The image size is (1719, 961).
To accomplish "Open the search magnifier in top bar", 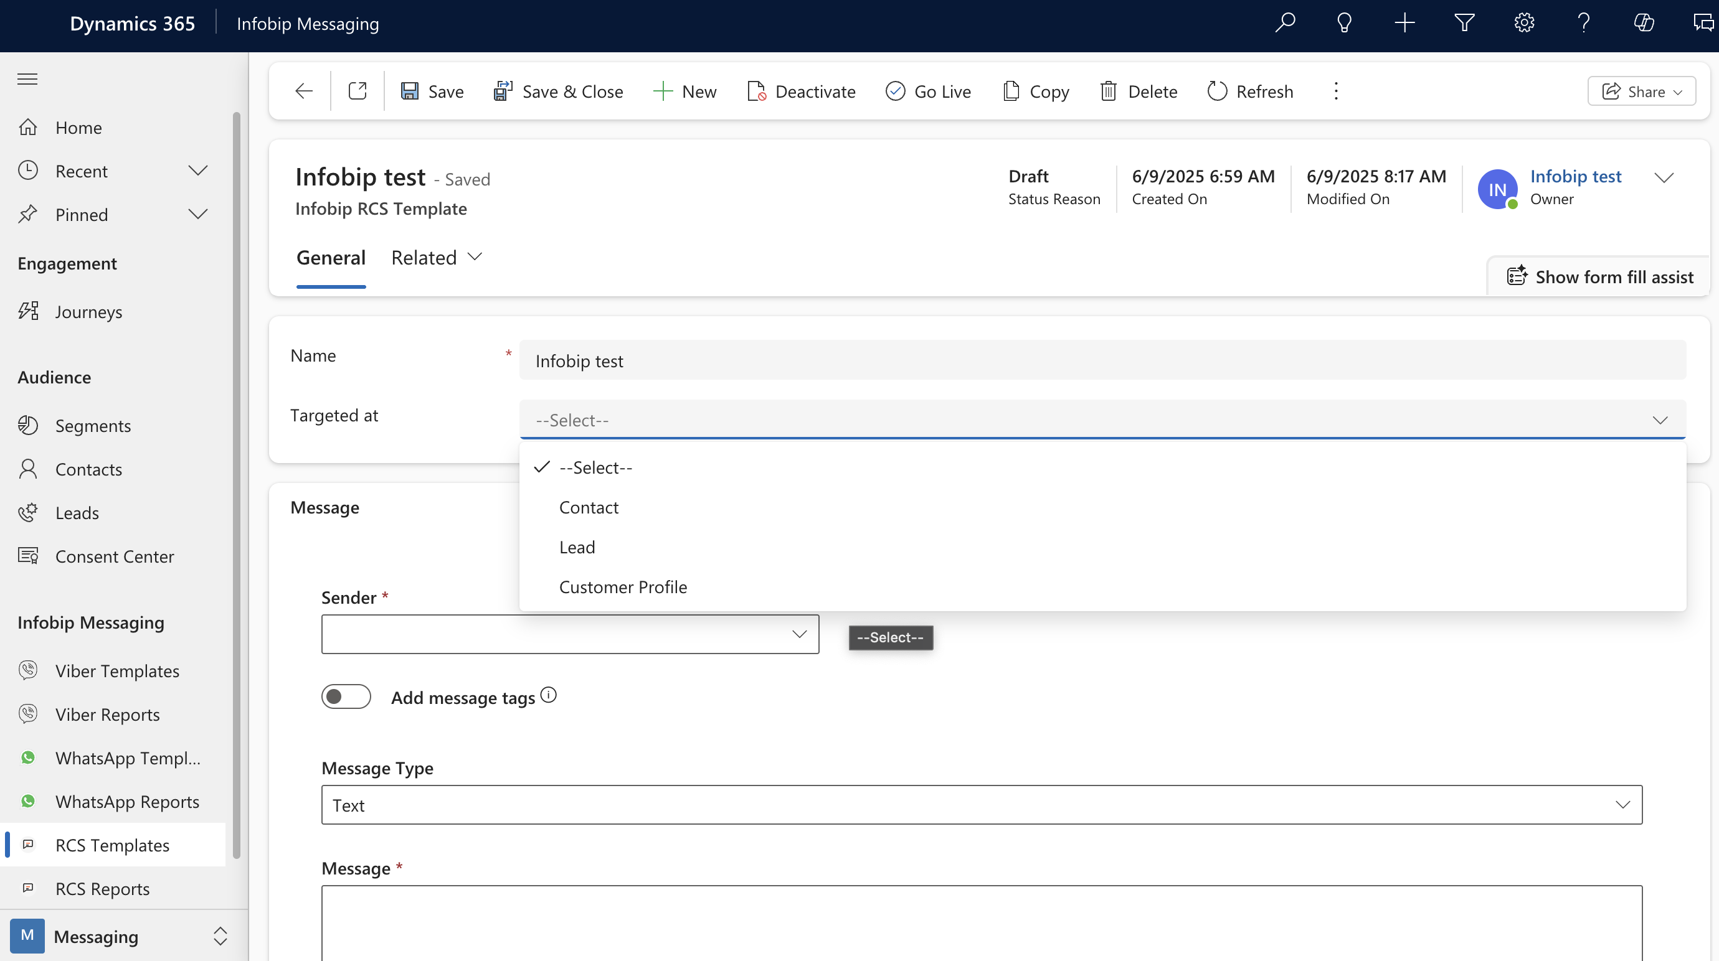I will 1284,24.
